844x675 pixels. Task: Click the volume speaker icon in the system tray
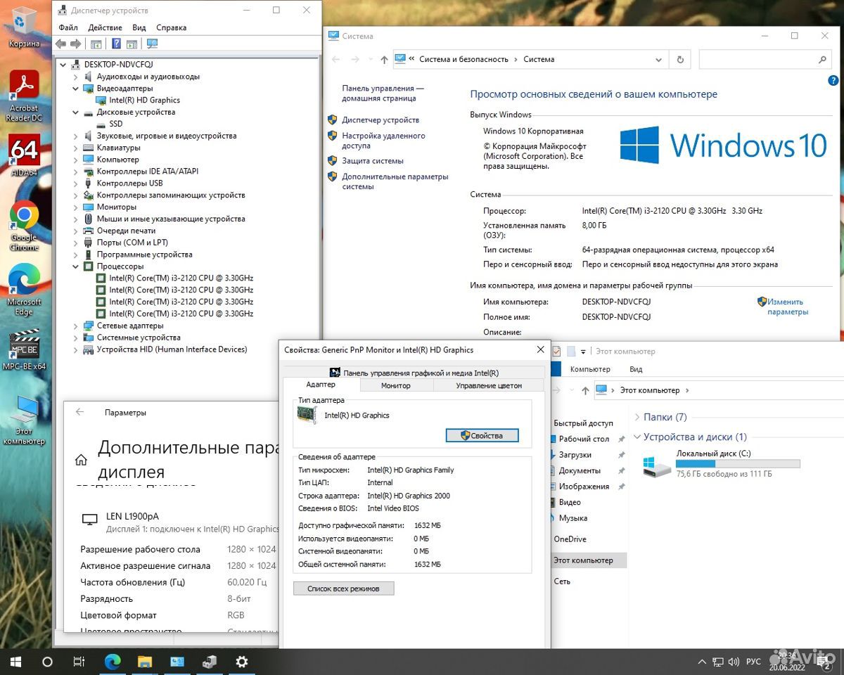click(x=734, y=662)
